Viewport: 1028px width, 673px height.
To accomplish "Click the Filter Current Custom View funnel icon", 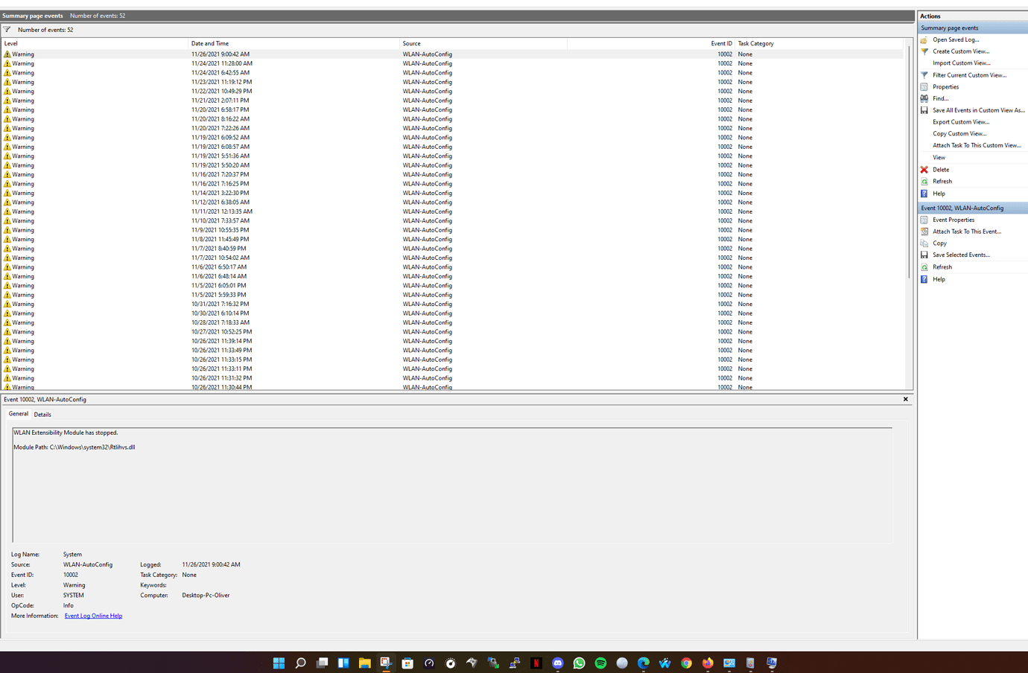I will [x=924, y=75].
